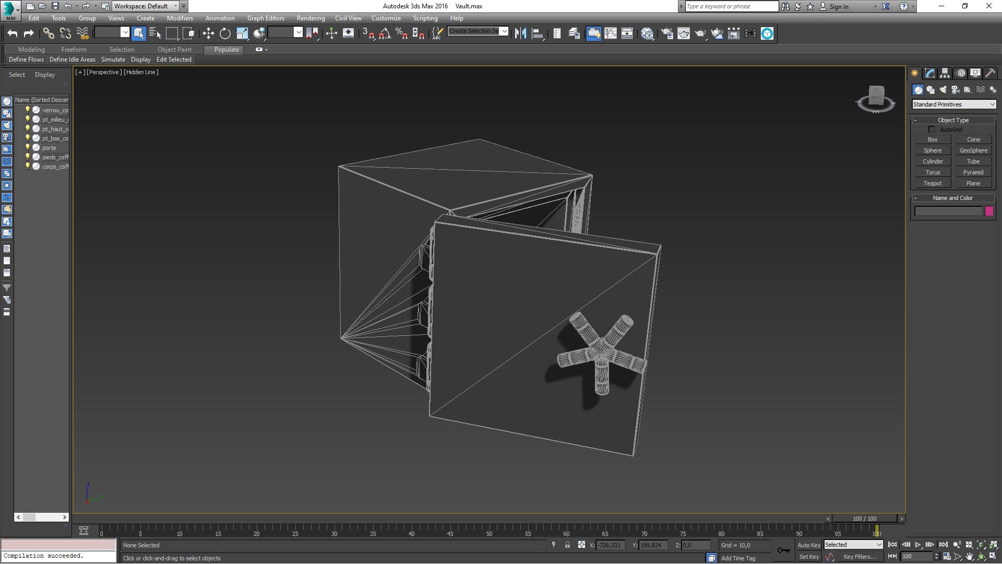The image size is (1002, 564).
Task: Open the Hierarchy panel icon
Action: click(x=945, y=73)
